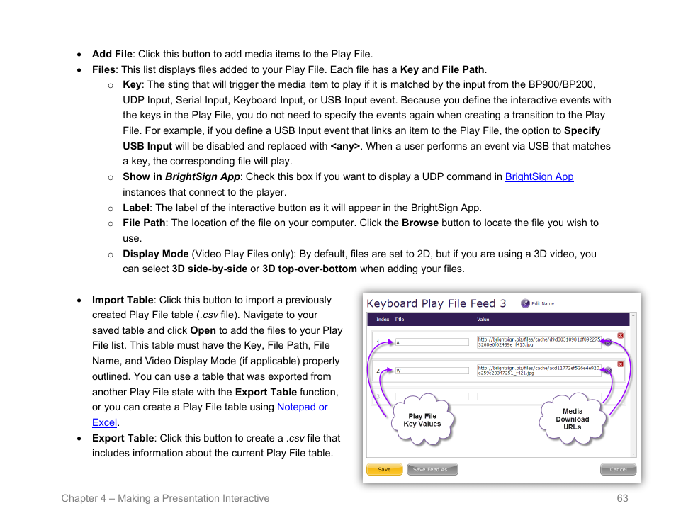
Task: Click the Value field ending f415.jpg
Action: point(539,342)
